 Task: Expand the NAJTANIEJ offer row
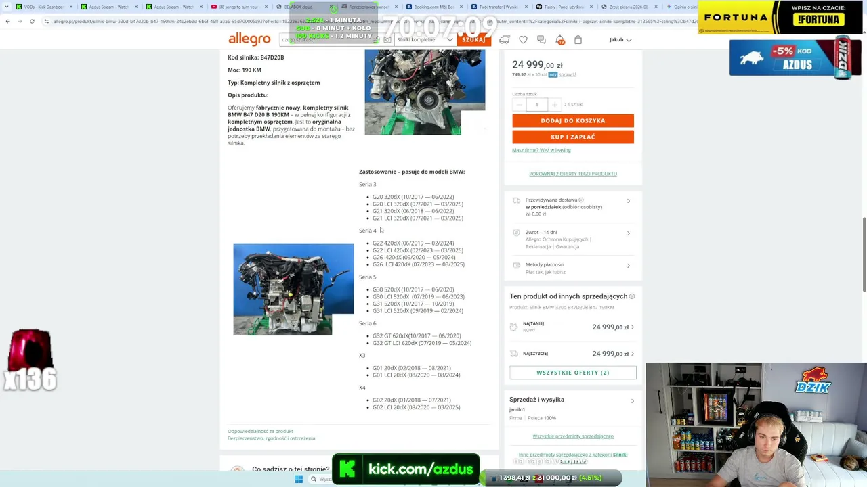tap(572, 327)
